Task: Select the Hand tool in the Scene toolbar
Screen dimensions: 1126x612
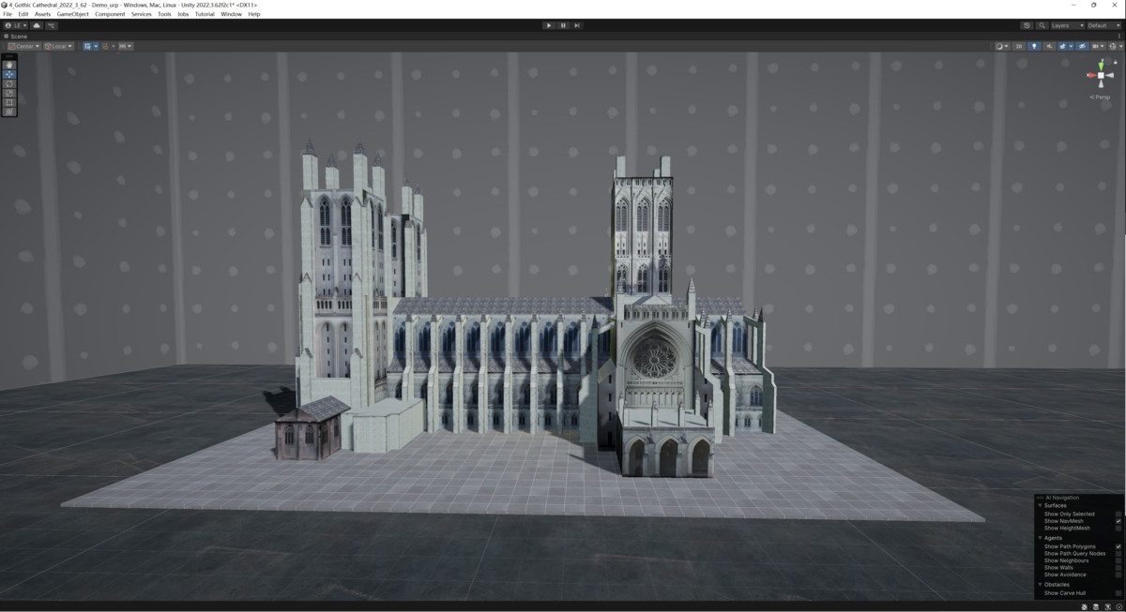Action: [10, 64]
